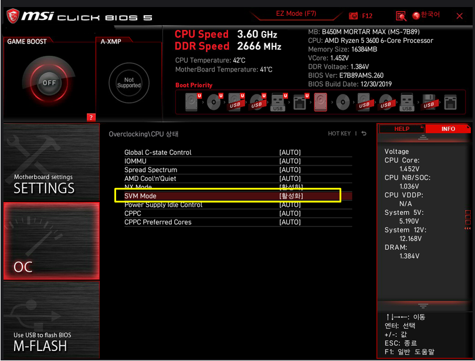Screen dimensions: 475x361
Task: Click the red side panel squares icon
Action: pyautogui.click(x=468, y=218)
